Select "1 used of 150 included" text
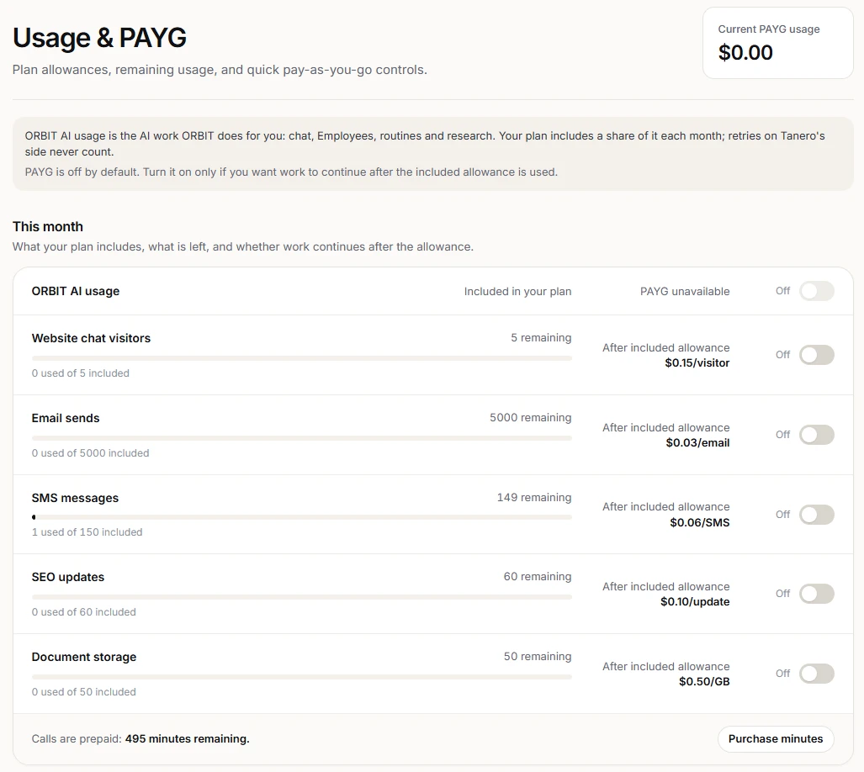 click(87, 532)
